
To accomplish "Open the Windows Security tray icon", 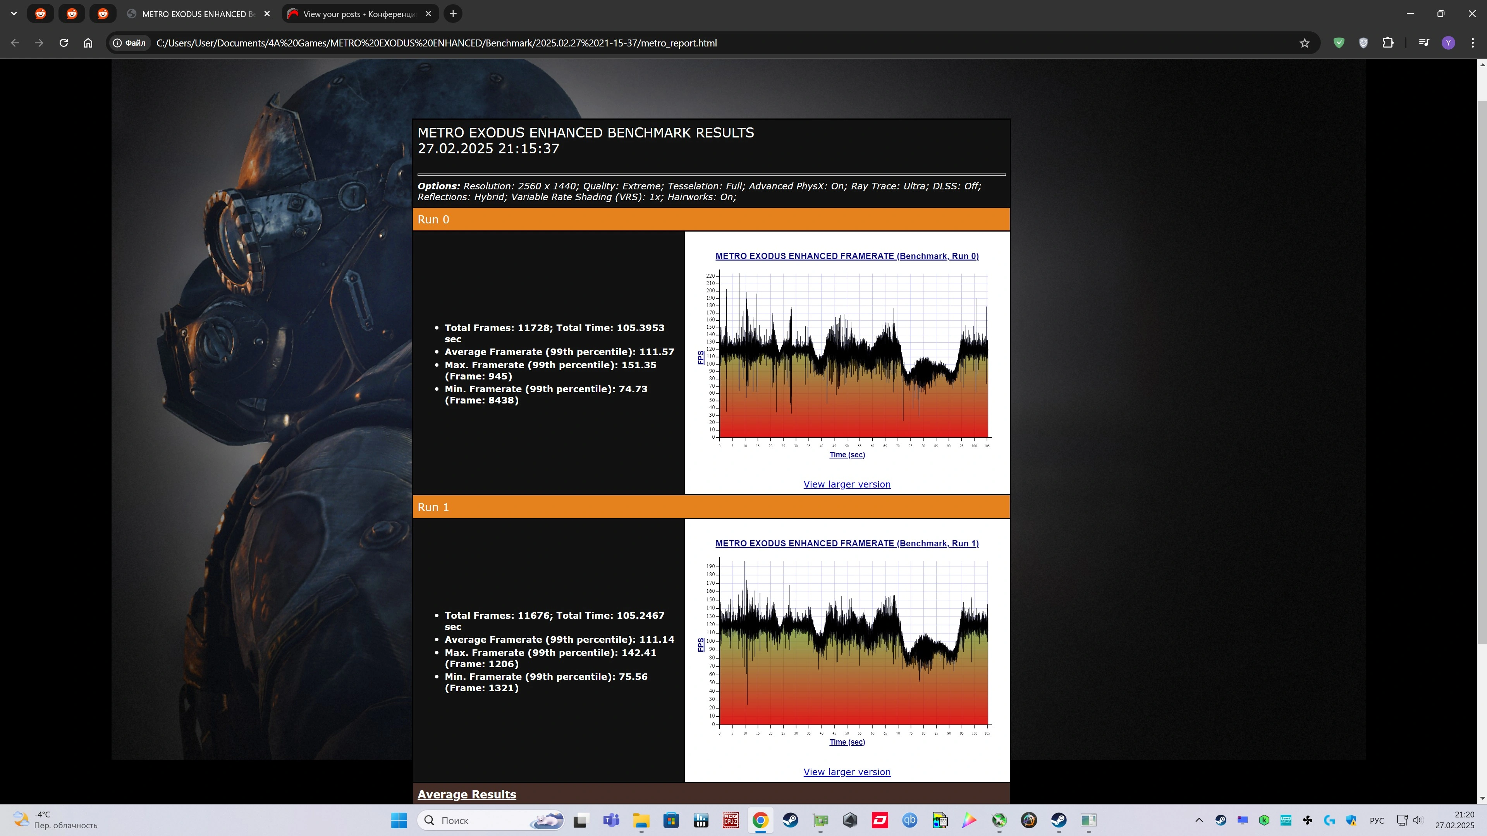I will [1351, 821].
